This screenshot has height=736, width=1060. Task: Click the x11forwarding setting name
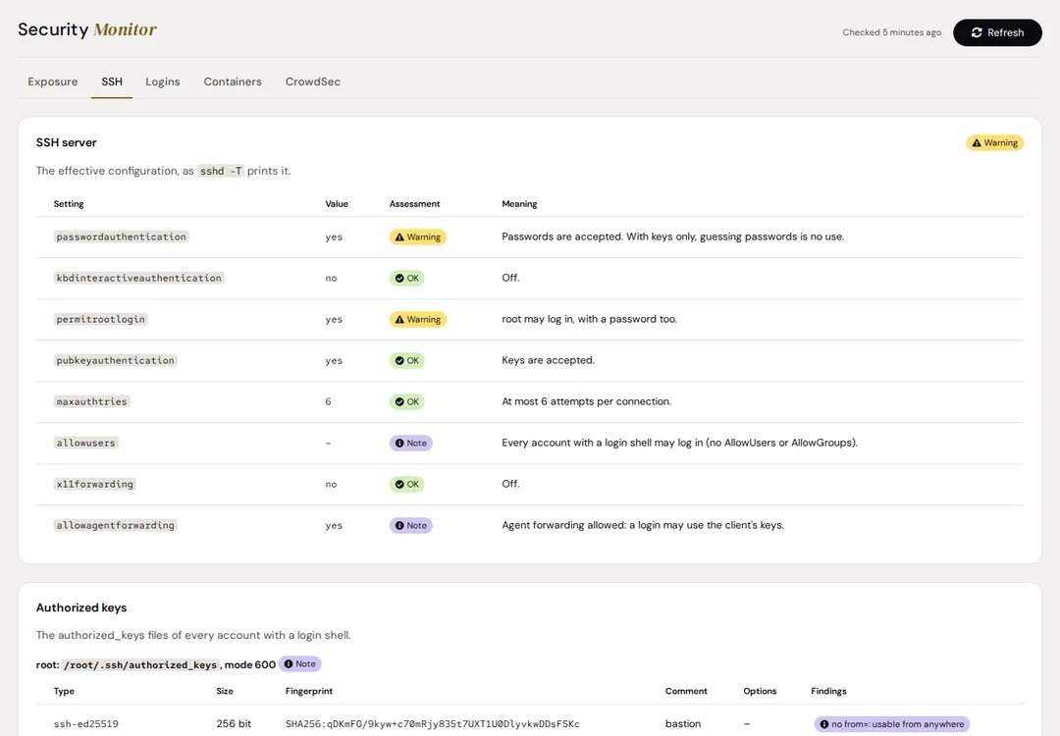click(94, 485)
